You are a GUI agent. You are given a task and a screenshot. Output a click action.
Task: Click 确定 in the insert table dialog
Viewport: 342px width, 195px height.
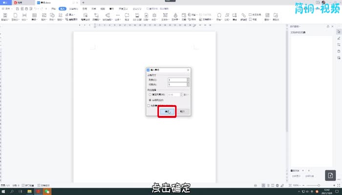167,111
